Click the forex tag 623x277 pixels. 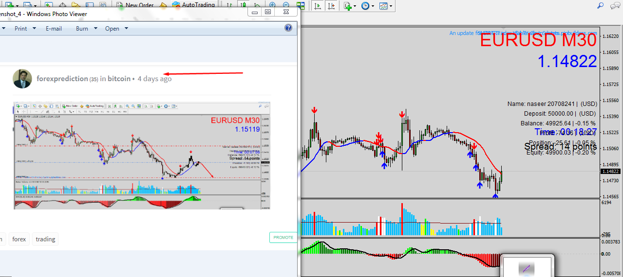tap(19, 239)
